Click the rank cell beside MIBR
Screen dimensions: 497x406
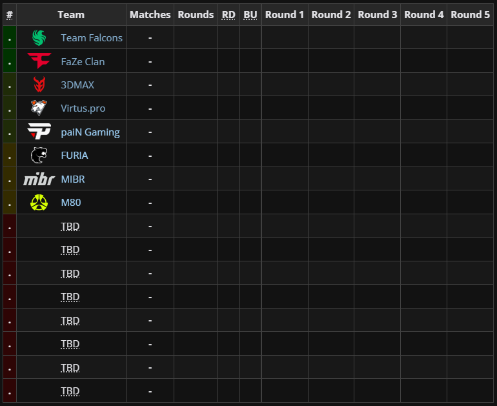pos(10,179)
